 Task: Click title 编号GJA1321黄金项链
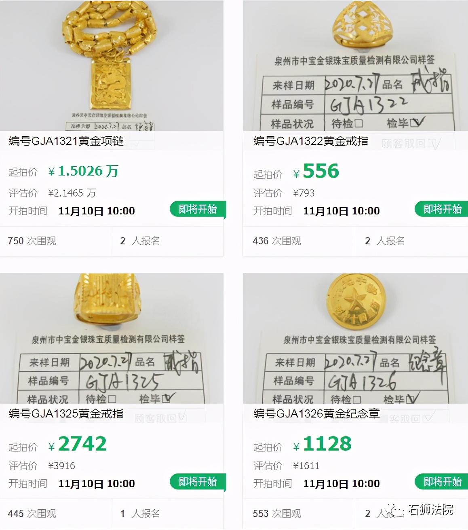pyautogui.click(x=66, y=141)
